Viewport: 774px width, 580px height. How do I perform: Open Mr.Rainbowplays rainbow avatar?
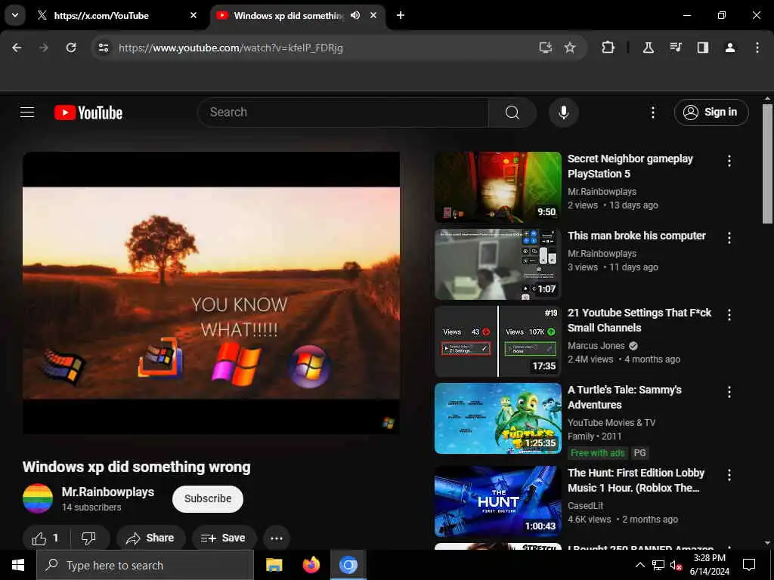38,498
